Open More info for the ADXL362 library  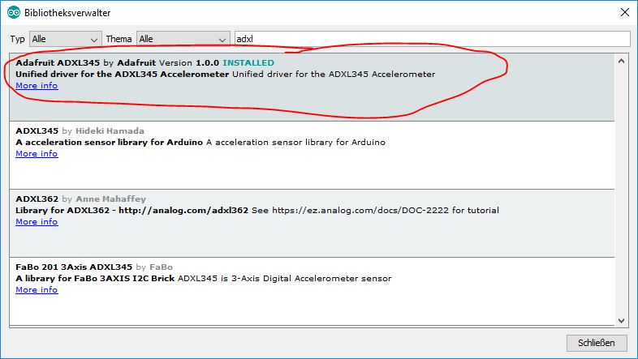(37, 222)
